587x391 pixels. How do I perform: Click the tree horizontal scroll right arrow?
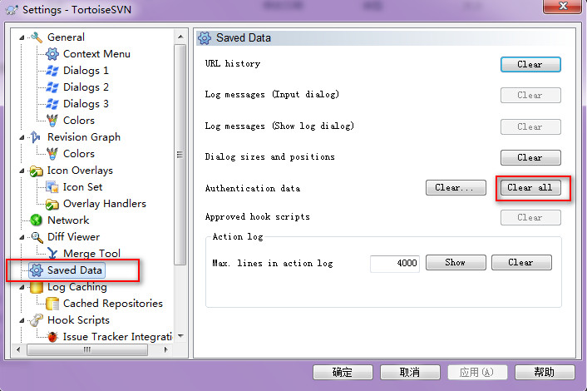click(166, 349)
